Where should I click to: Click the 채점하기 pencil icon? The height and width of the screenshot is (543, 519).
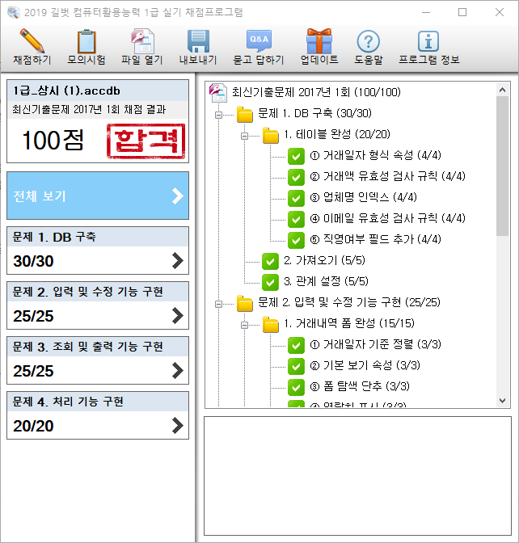tap(32, 40)
